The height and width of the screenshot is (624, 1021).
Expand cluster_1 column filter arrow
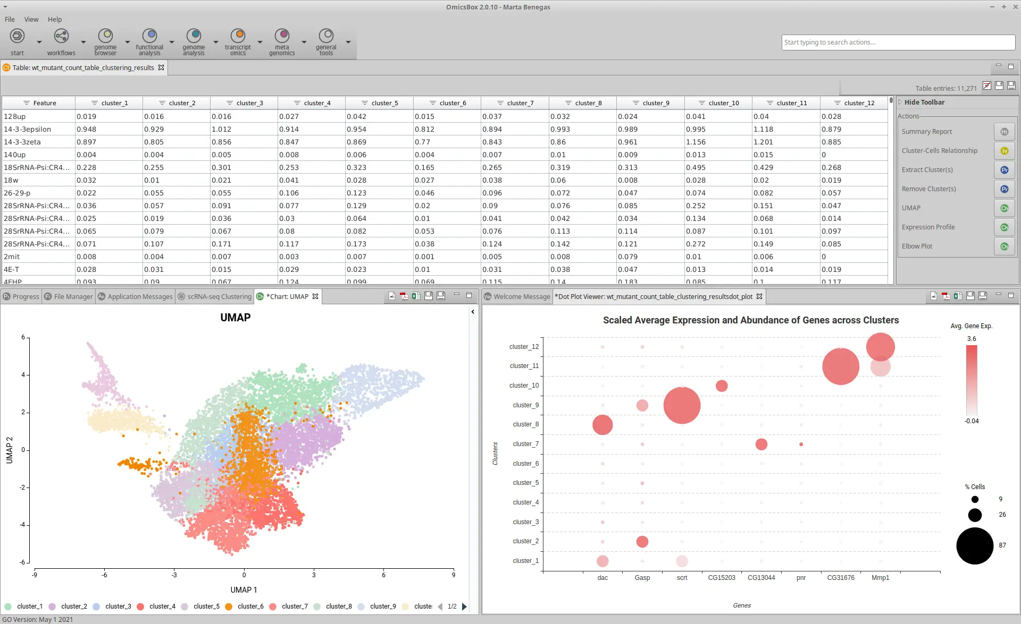(x=94, y=102)
